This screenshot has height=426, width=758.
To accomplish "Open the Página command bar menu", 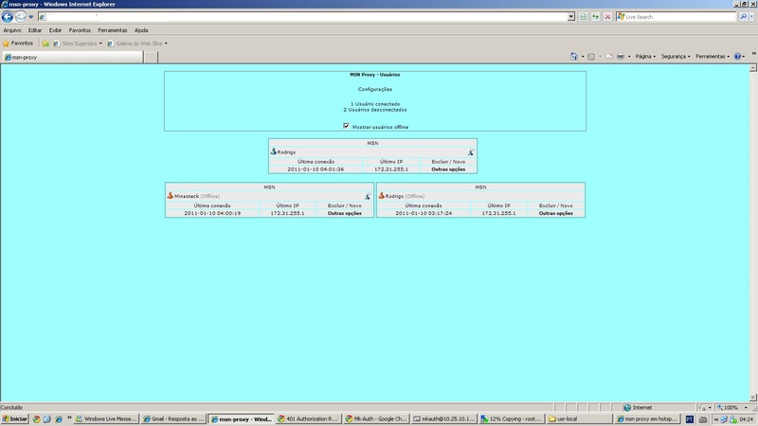I will coord(645,57).
